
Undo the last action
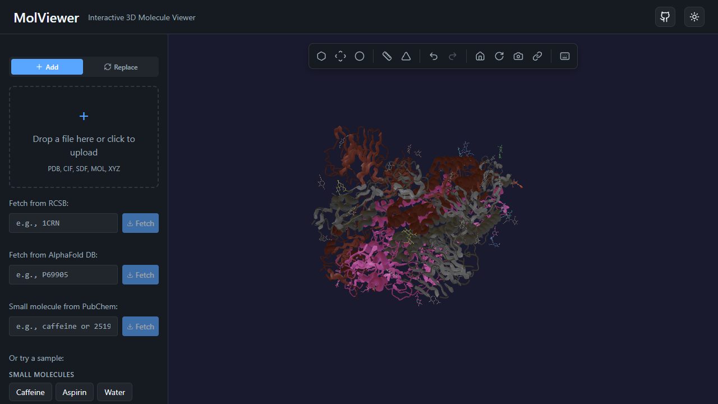(x=434, y=56)
